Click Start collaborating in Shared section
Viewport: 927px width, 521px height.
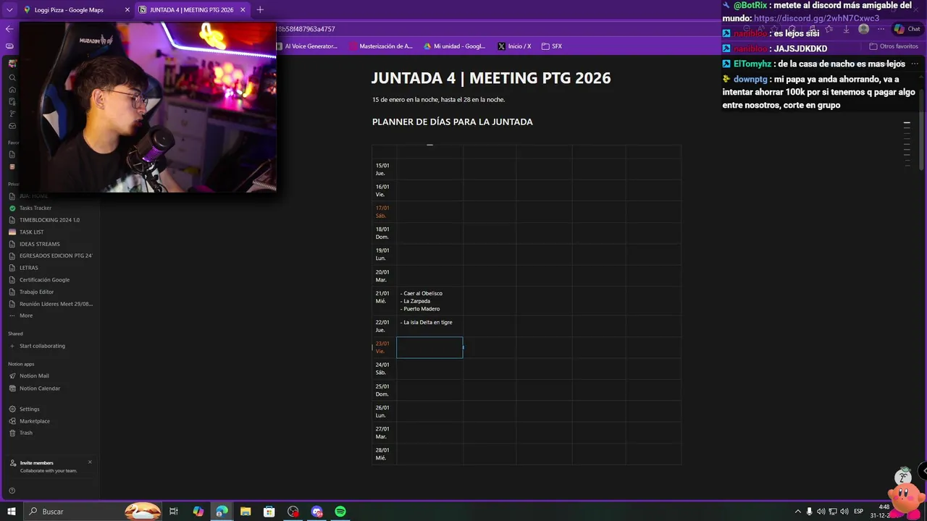click(51, 346)
